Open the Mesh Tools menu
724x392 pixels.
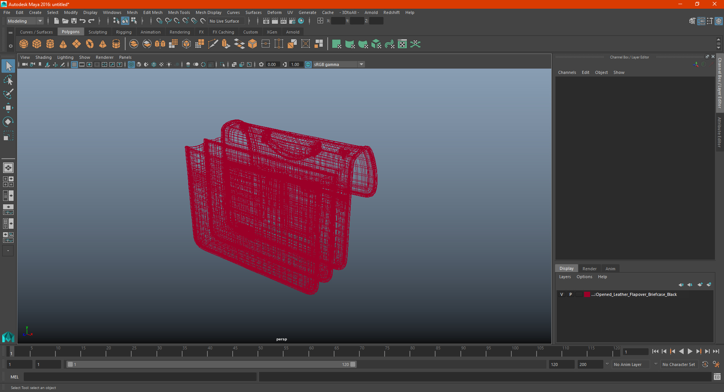(179, 12)
